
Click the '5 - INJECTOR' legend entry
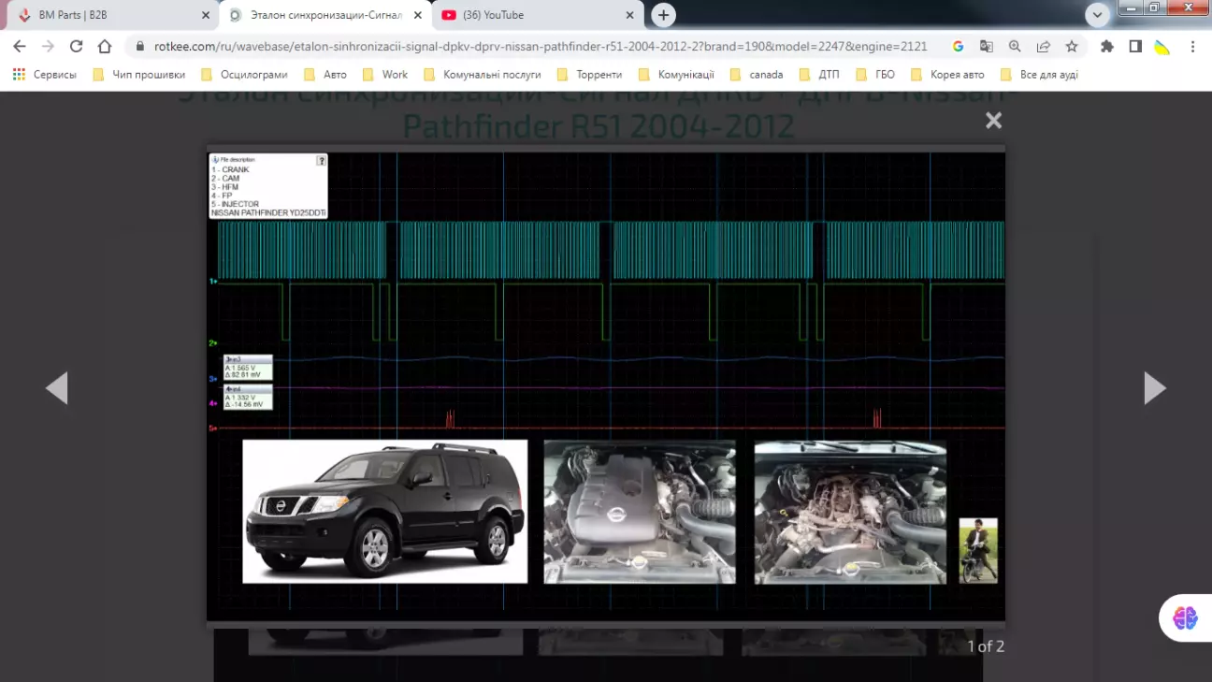(235, 204)
